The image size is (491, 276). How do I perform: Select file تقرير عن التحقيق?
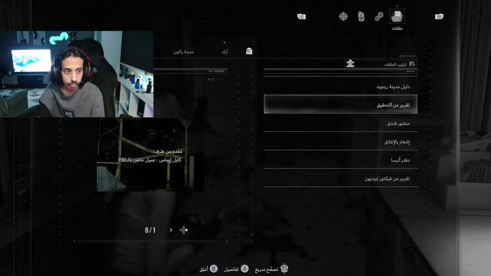[341, 105]
